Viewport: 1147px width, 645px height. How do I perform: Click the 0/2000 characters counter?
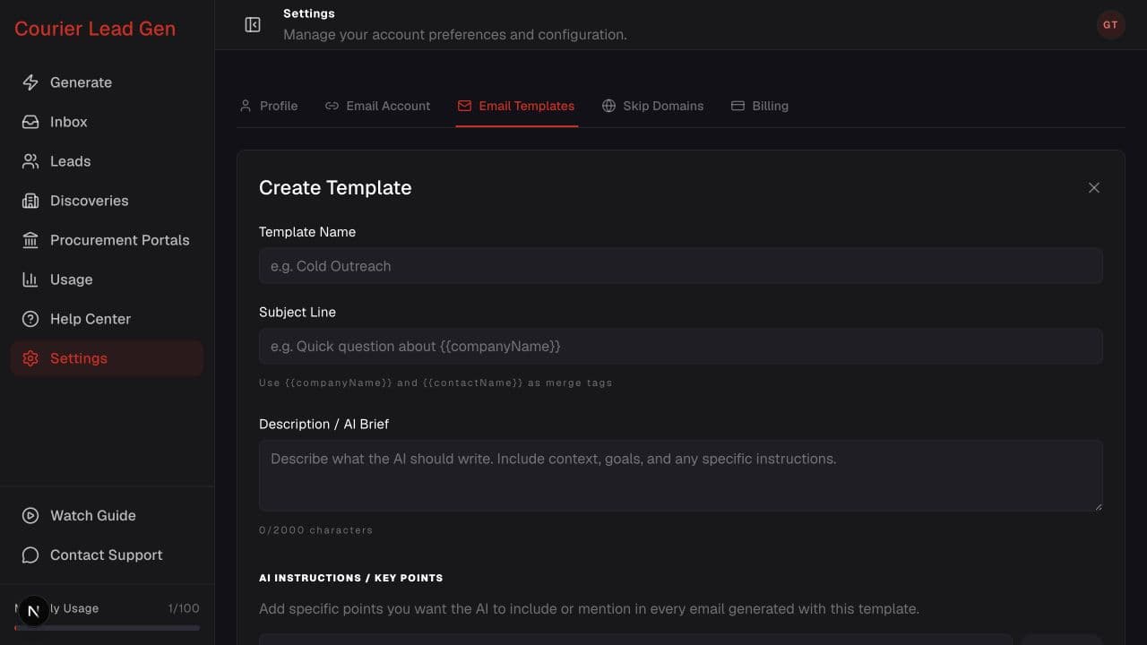(315, 530)
